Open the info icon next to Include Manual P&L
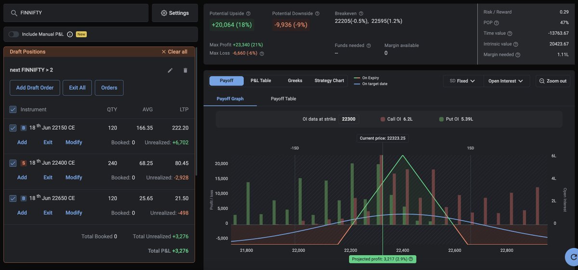578x270 pixels. pos(70,34)
